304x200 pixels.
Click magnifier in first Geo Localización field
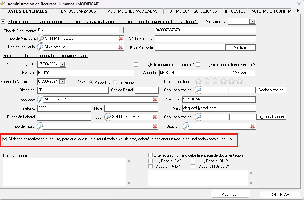coord(198,90)
